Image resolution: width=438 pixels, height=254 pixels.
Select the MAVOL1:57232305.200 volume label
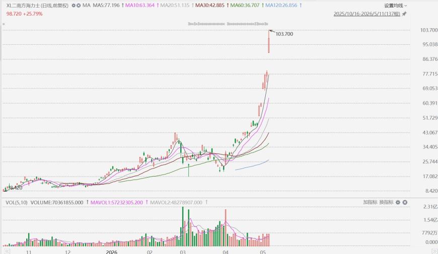point(117,202)
